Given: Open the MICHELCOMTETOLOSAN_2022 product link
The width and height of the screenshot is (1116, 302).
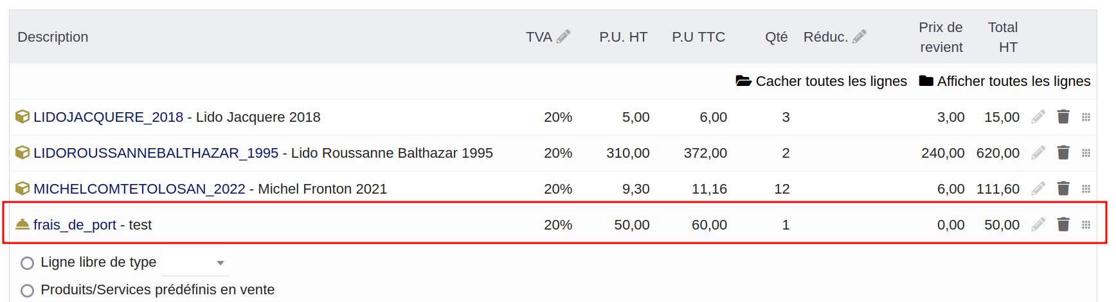Looking at the screenshot, I should pyautogui.click(x=139, y=189).
